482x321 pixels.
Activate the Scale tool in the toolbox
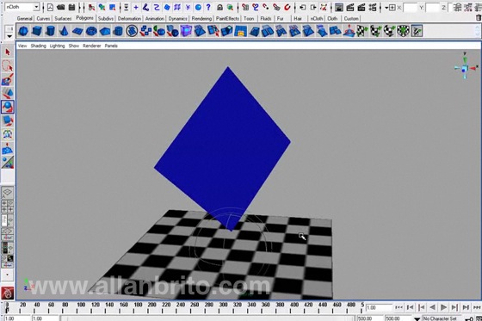click(8, 120)
